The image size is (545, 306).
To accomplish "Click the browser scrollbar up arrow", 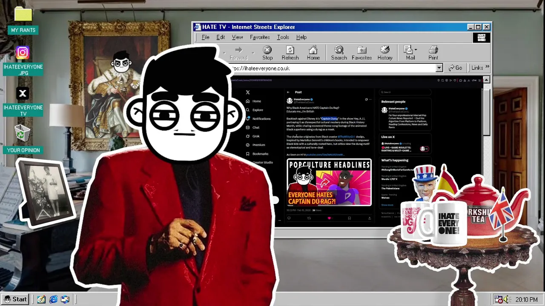I will [x=486, y=80].
